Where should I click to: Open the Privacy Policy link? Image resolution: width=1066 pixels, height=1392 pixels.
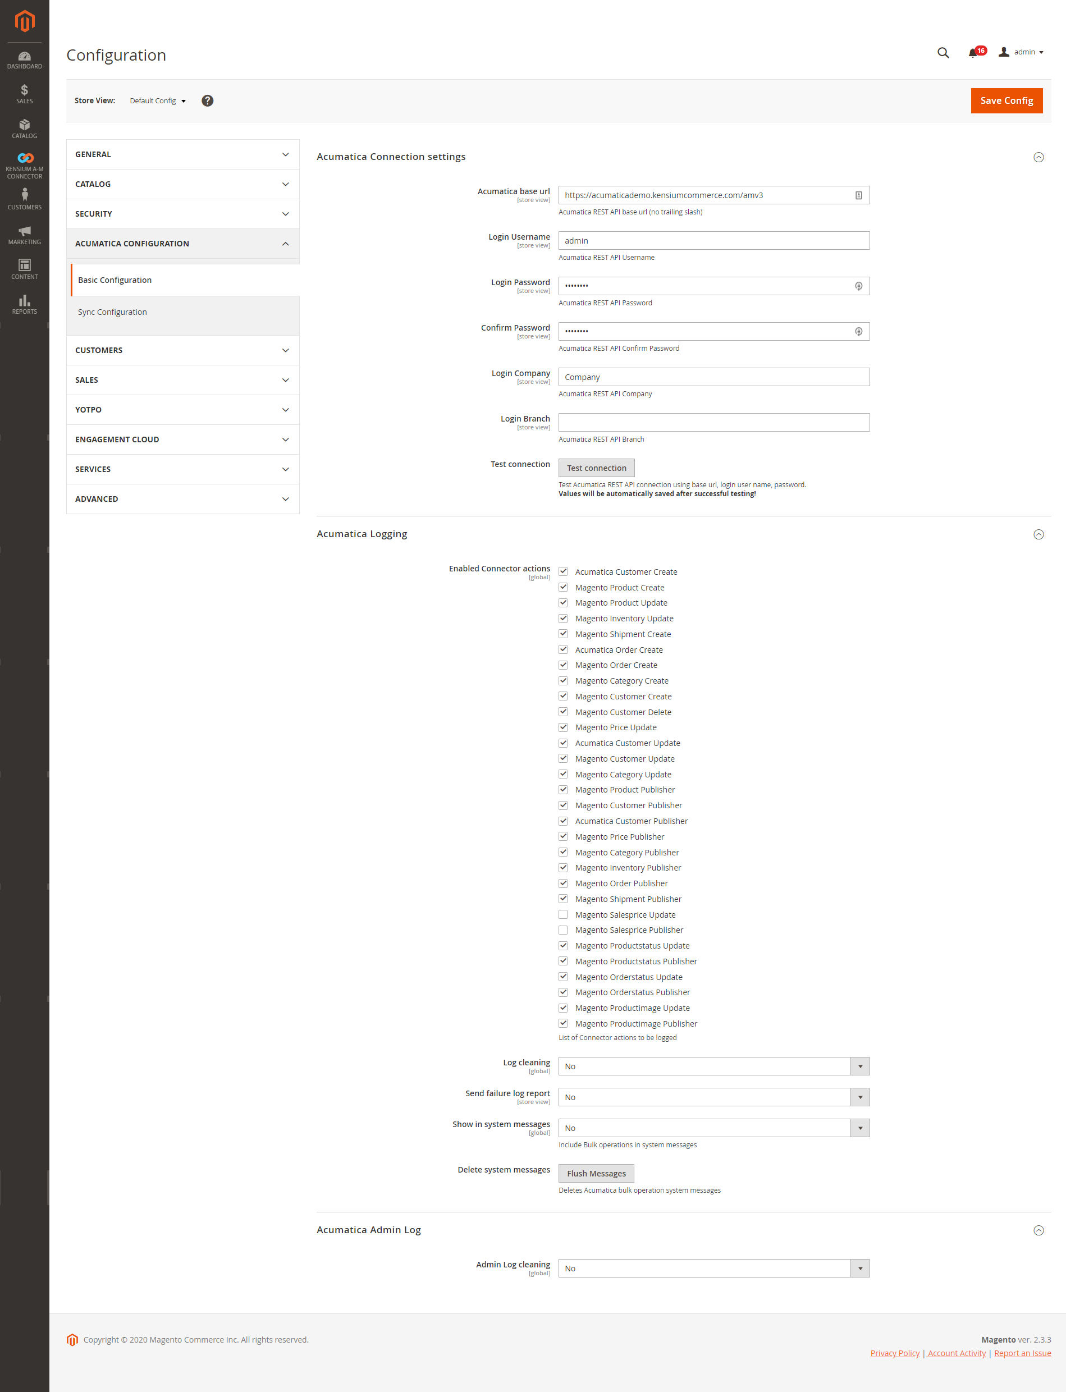[895, 1354]
